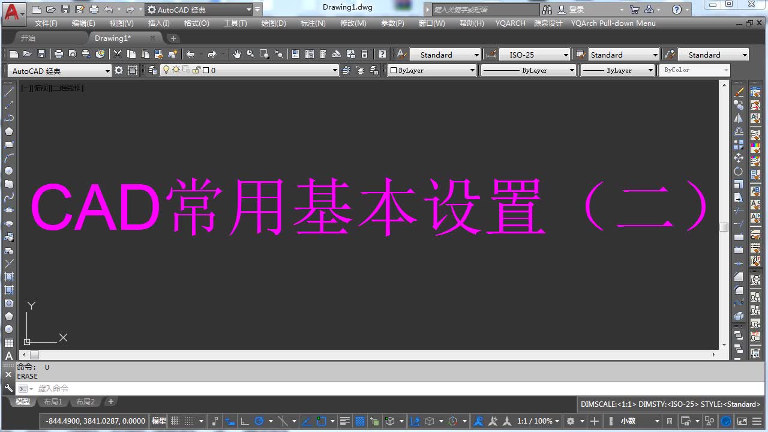Screen dimensions: 768x432
Task: Select the Rectangle tool
Action: click(8, 145)
